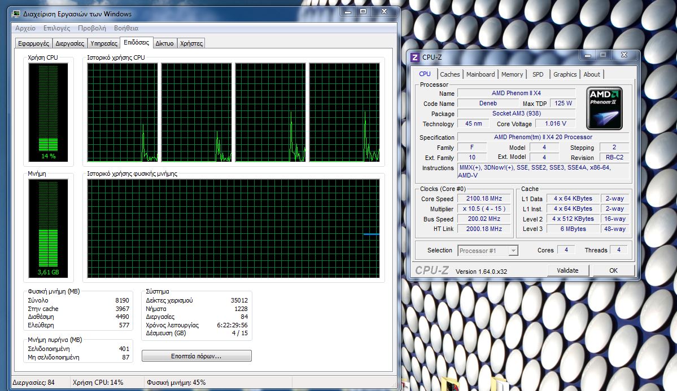This screenshot has width=677, height=391.
Task: Click the Task Manager title bar icon
Action: [16, 14]
